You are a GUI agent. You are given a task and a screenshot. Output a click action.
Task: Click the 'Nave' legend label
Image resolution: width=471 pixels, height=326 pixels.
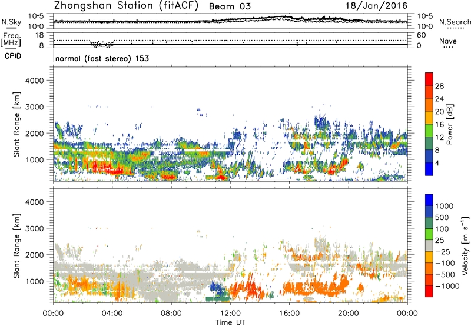coord(448,41)
